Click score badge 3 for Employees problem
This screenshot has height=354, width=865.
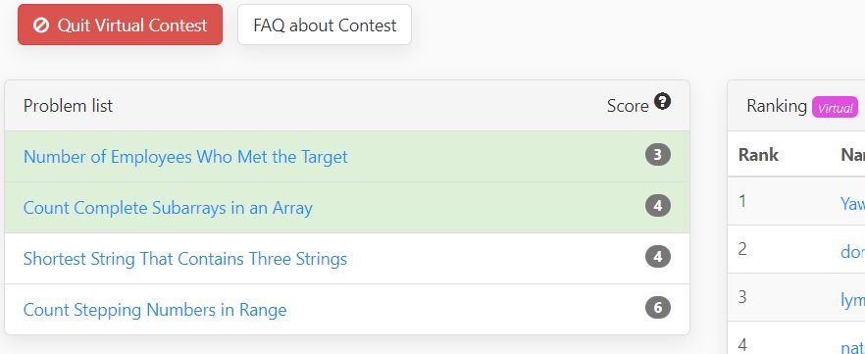pyautogui.click(x=657, y=155)
